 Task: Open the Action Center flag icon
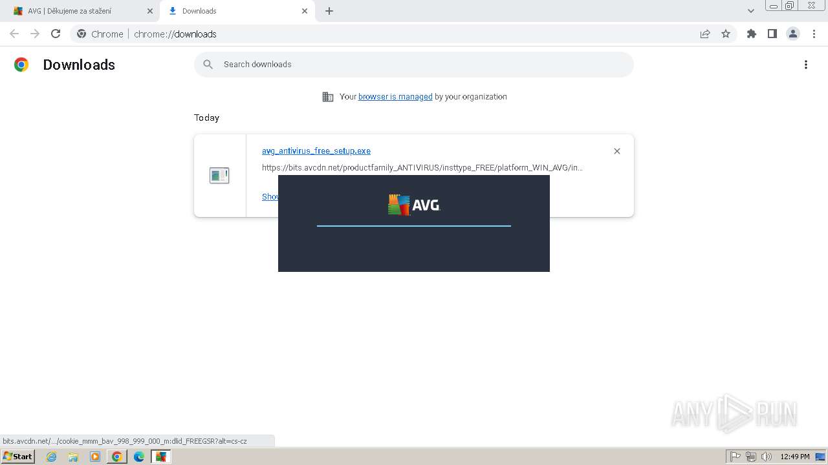[x=735, y=457]
